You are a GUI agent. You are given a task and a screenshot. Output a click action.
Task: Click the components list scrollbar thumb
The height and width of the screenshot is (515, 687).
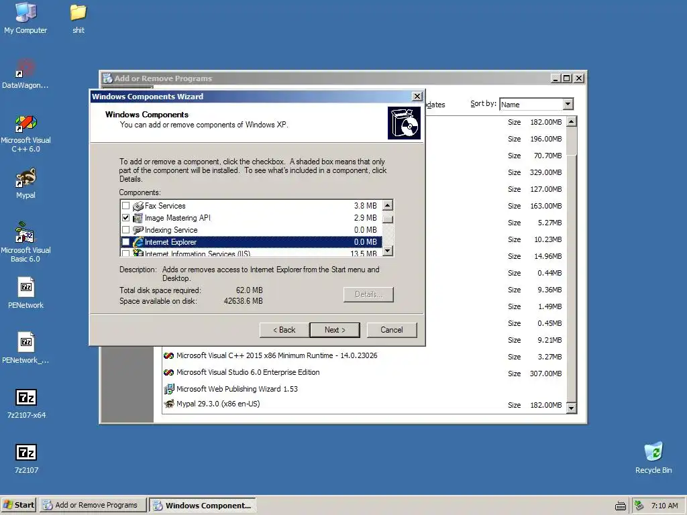[387, 219]
